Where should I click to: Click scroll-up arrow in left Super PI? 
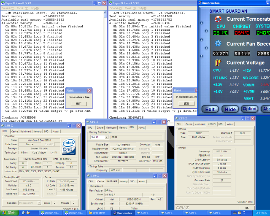[105, 12]
